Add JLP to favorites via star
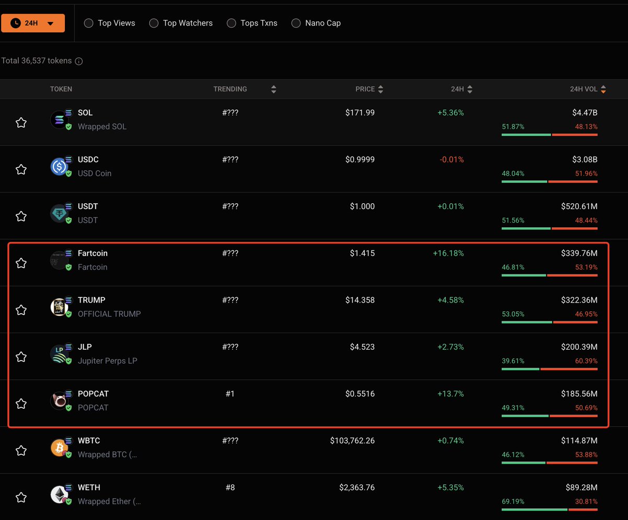Screen dimensions: 628x520 point(21,357)
